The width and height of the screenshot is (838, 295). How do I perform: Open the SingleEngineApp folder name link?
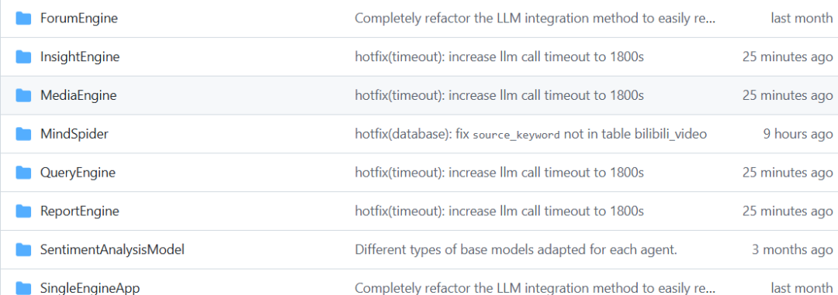pos(90,288)
